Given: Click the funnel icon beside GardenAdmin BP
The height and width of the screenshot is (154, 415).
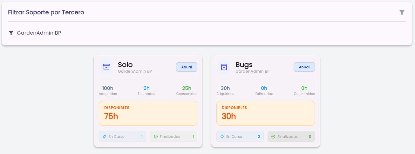Looking at the screenshot, I should tap(11, 33).
